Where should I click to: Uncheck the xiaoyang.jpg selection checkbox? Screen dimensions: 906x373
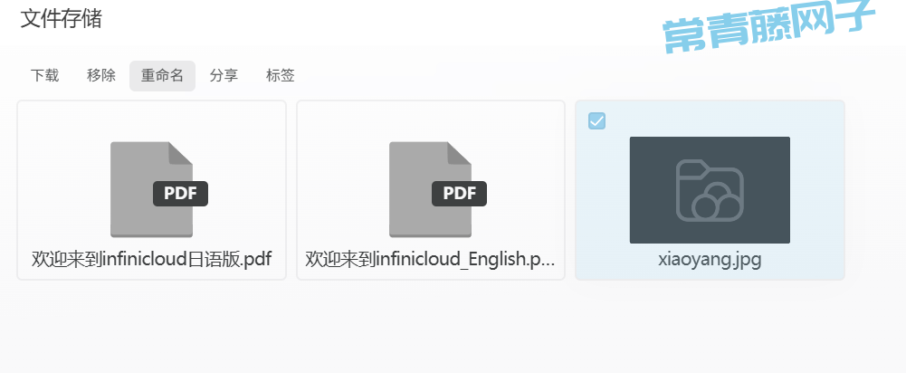click(596, 120)
